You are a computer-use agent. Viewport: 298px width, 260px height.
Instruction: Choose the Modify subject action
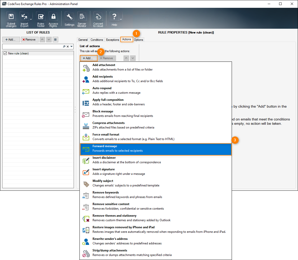(156, 183)
